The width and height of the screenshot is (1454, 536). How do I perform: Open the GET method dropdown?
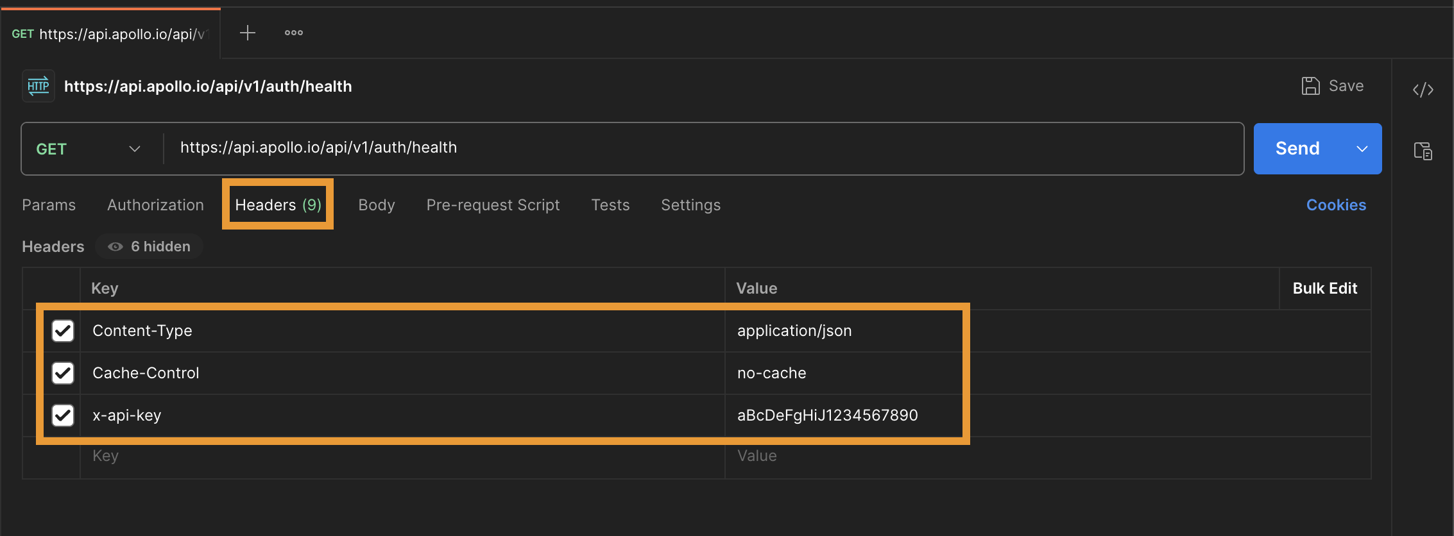tap(89, 149)
